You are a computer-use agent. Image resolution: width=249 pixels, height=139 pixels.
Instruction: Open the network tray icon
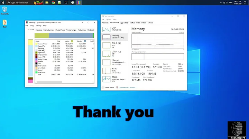224,2
